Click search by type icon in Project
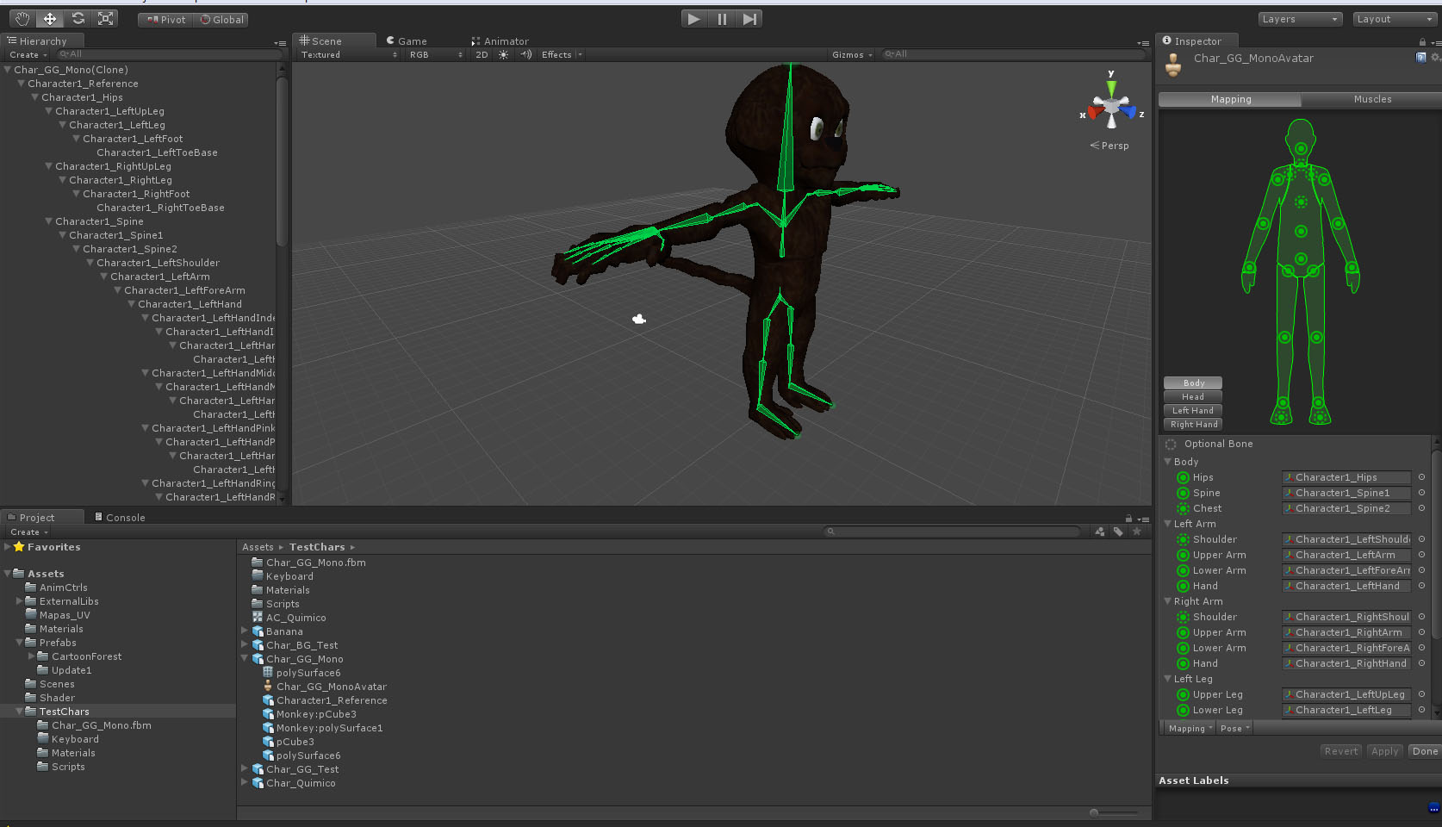This screenshot has width=1442, height=827. (x=1100, y=532)
